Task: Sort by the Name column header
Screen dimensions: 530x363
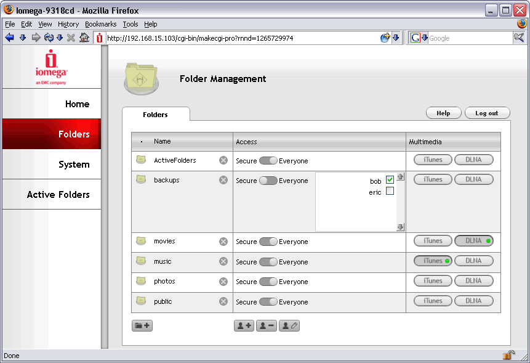Action: point(163,141)
